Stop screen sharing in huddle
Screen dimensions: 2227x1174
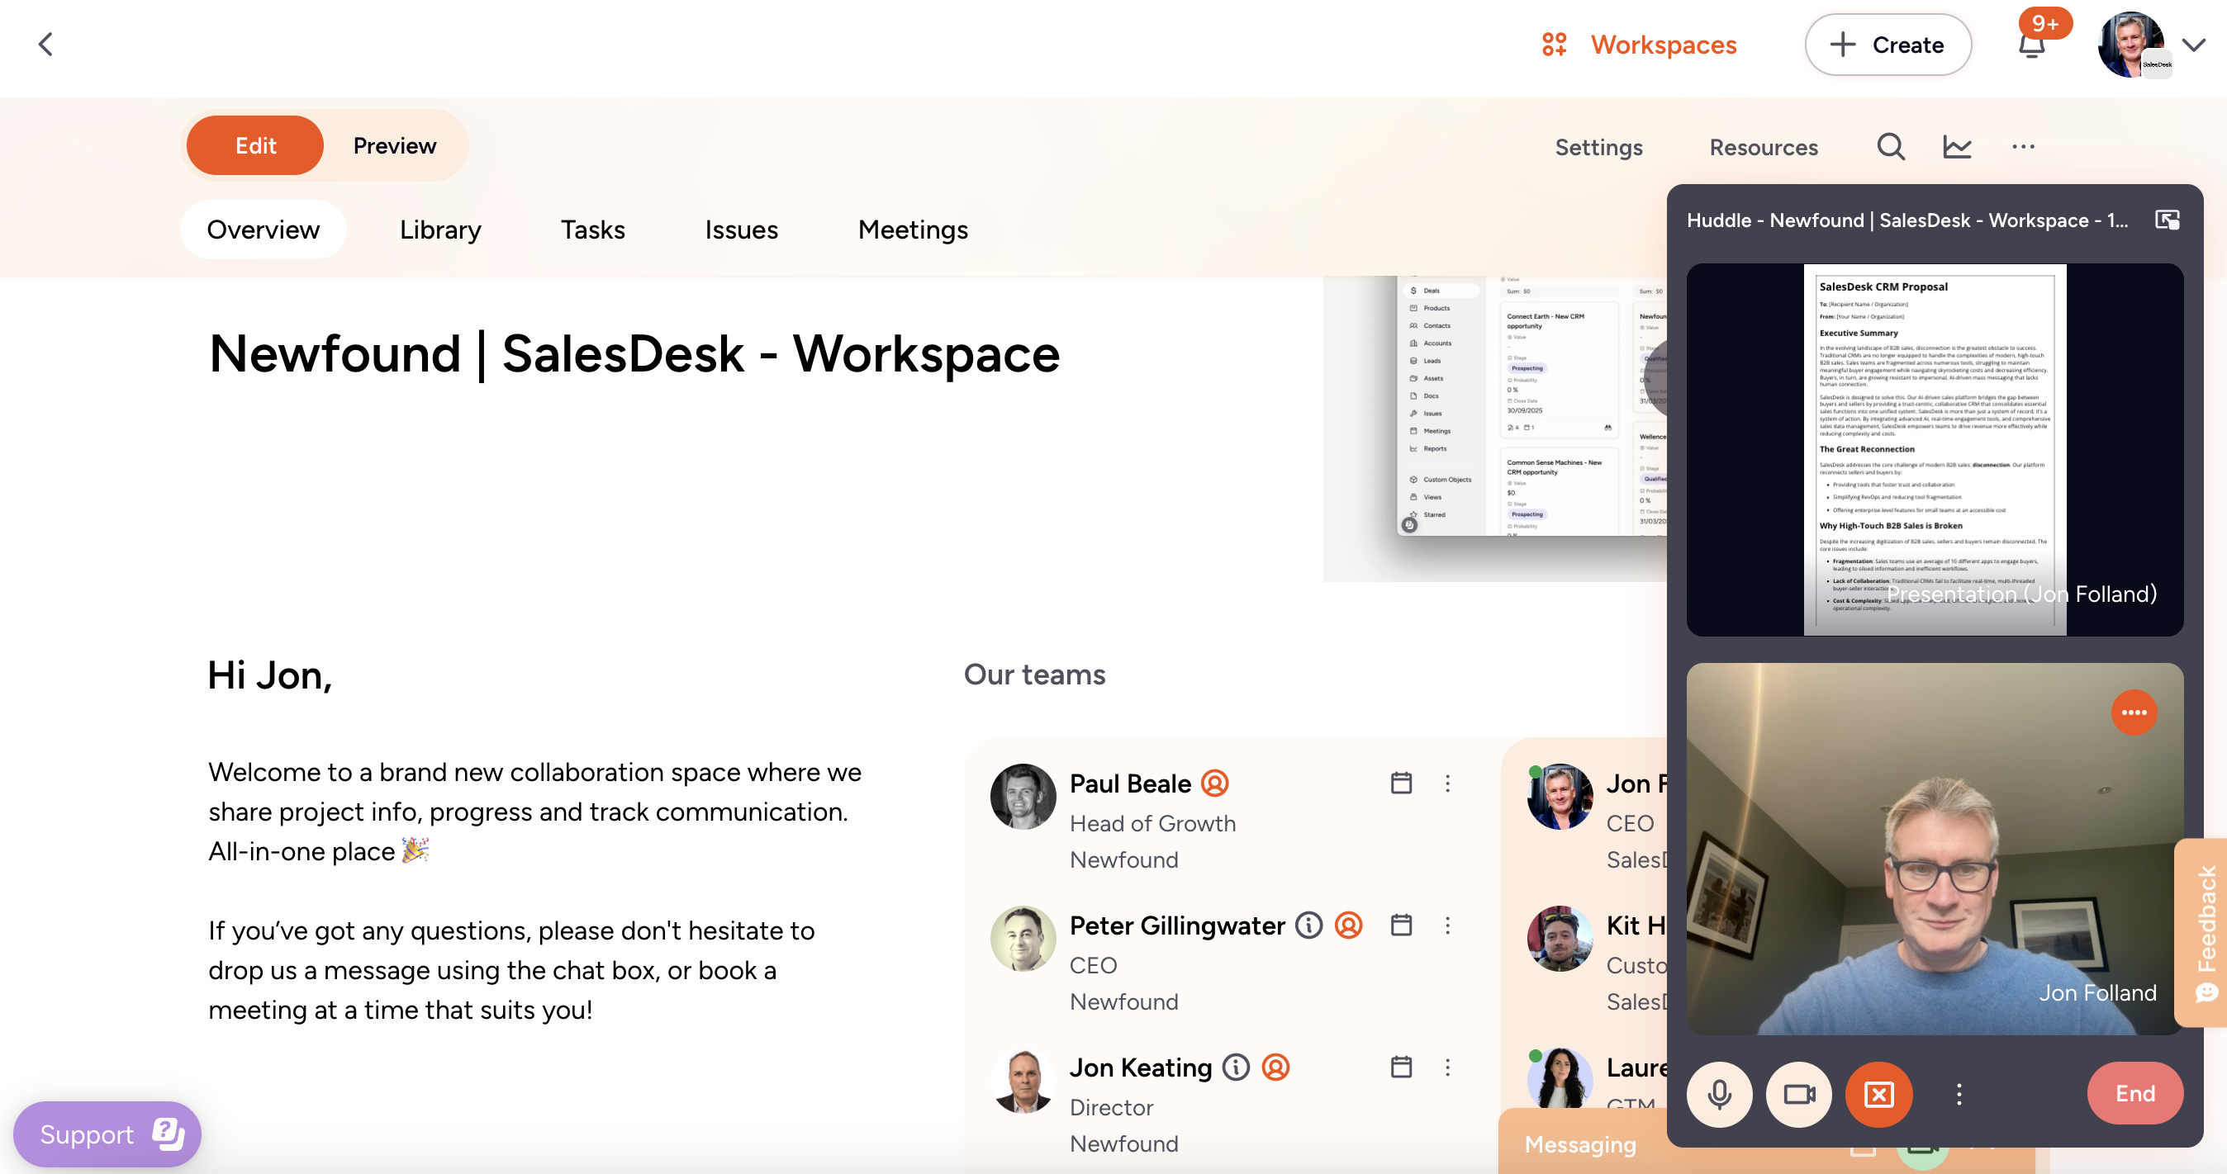point(1878,1094)
